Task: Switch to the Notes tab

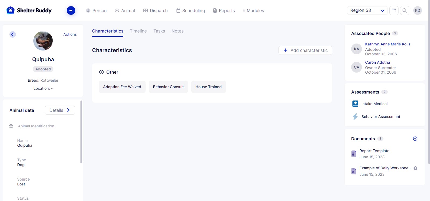Action: coord(178,31)
